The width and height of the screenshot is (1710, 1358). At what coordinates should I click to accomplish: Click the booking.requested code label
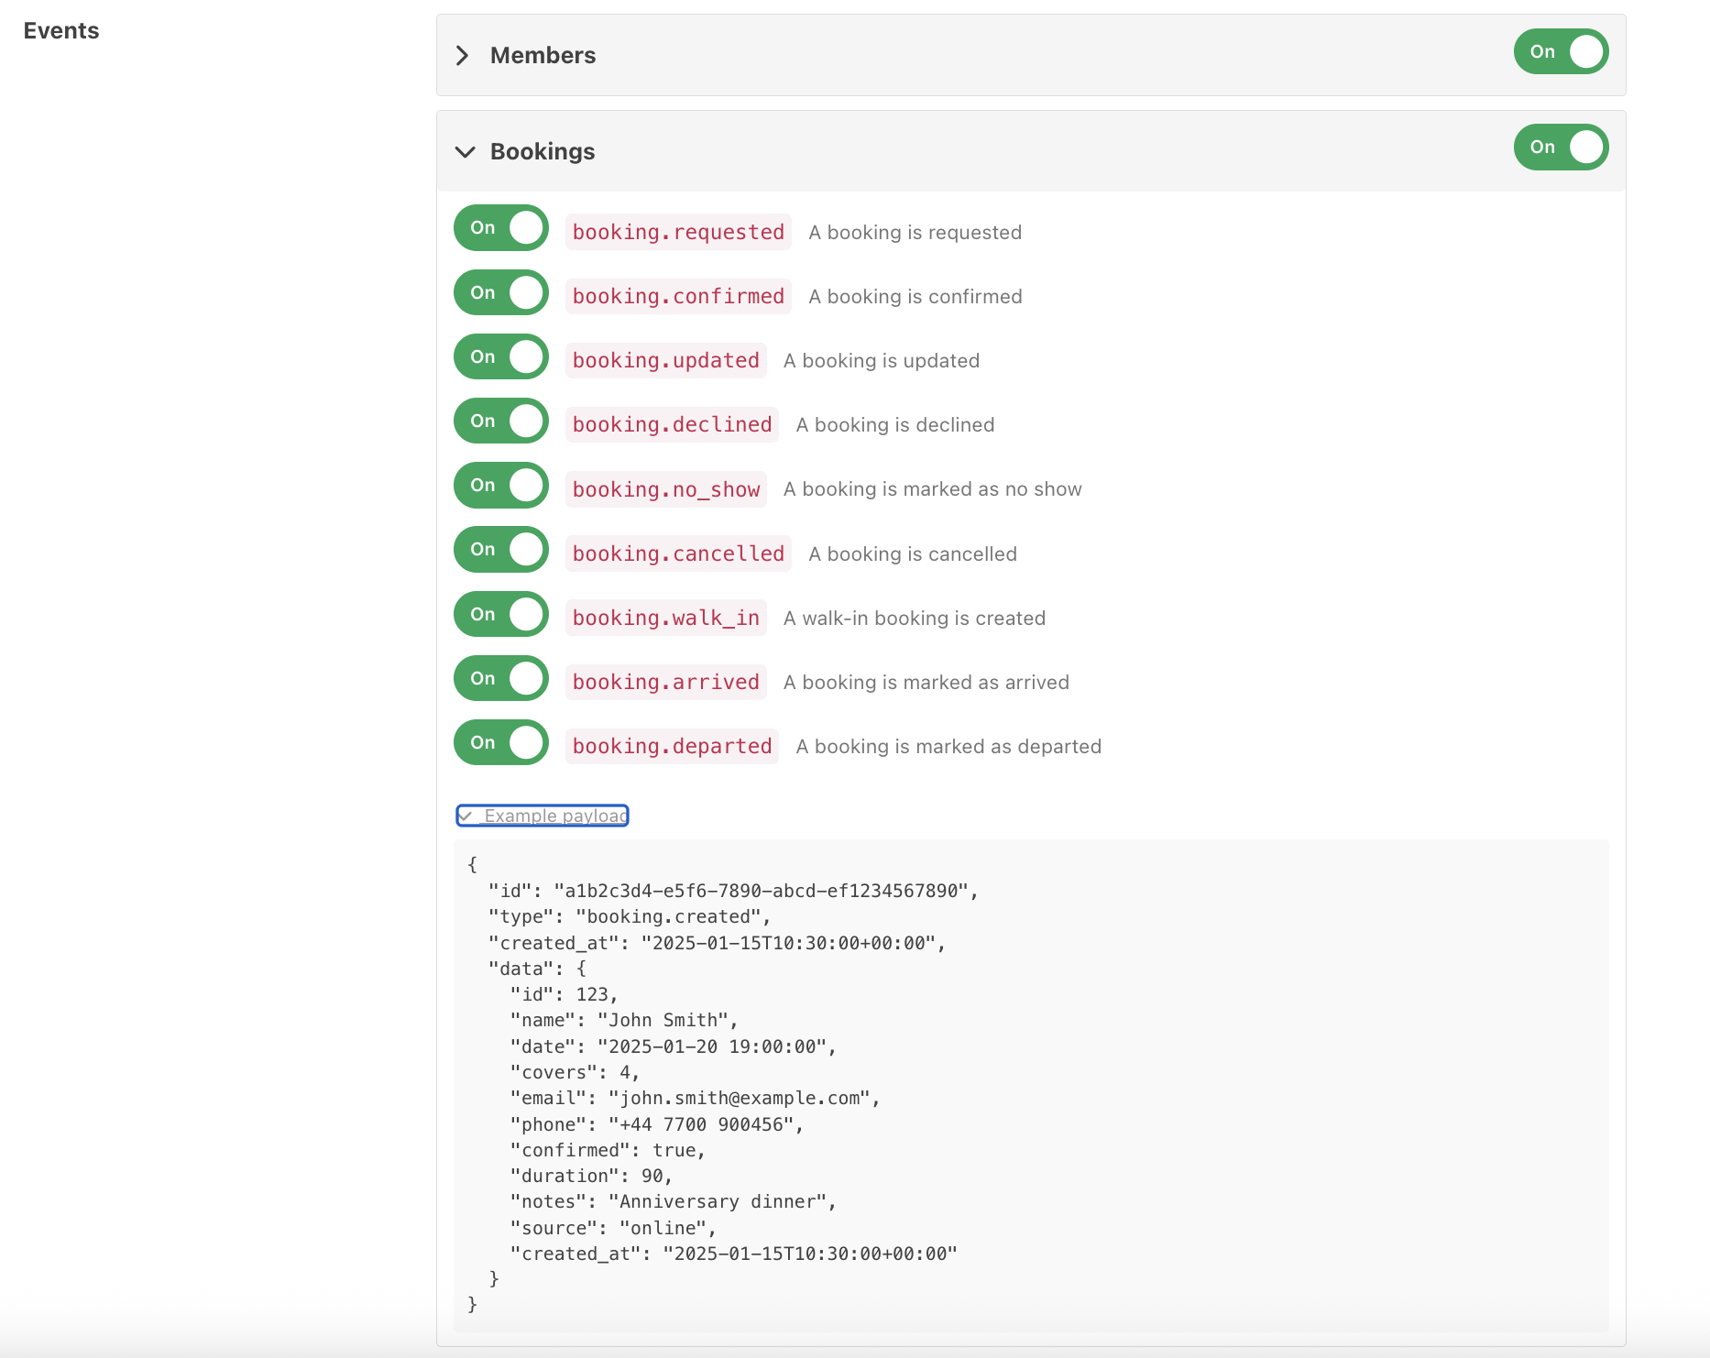678,233
